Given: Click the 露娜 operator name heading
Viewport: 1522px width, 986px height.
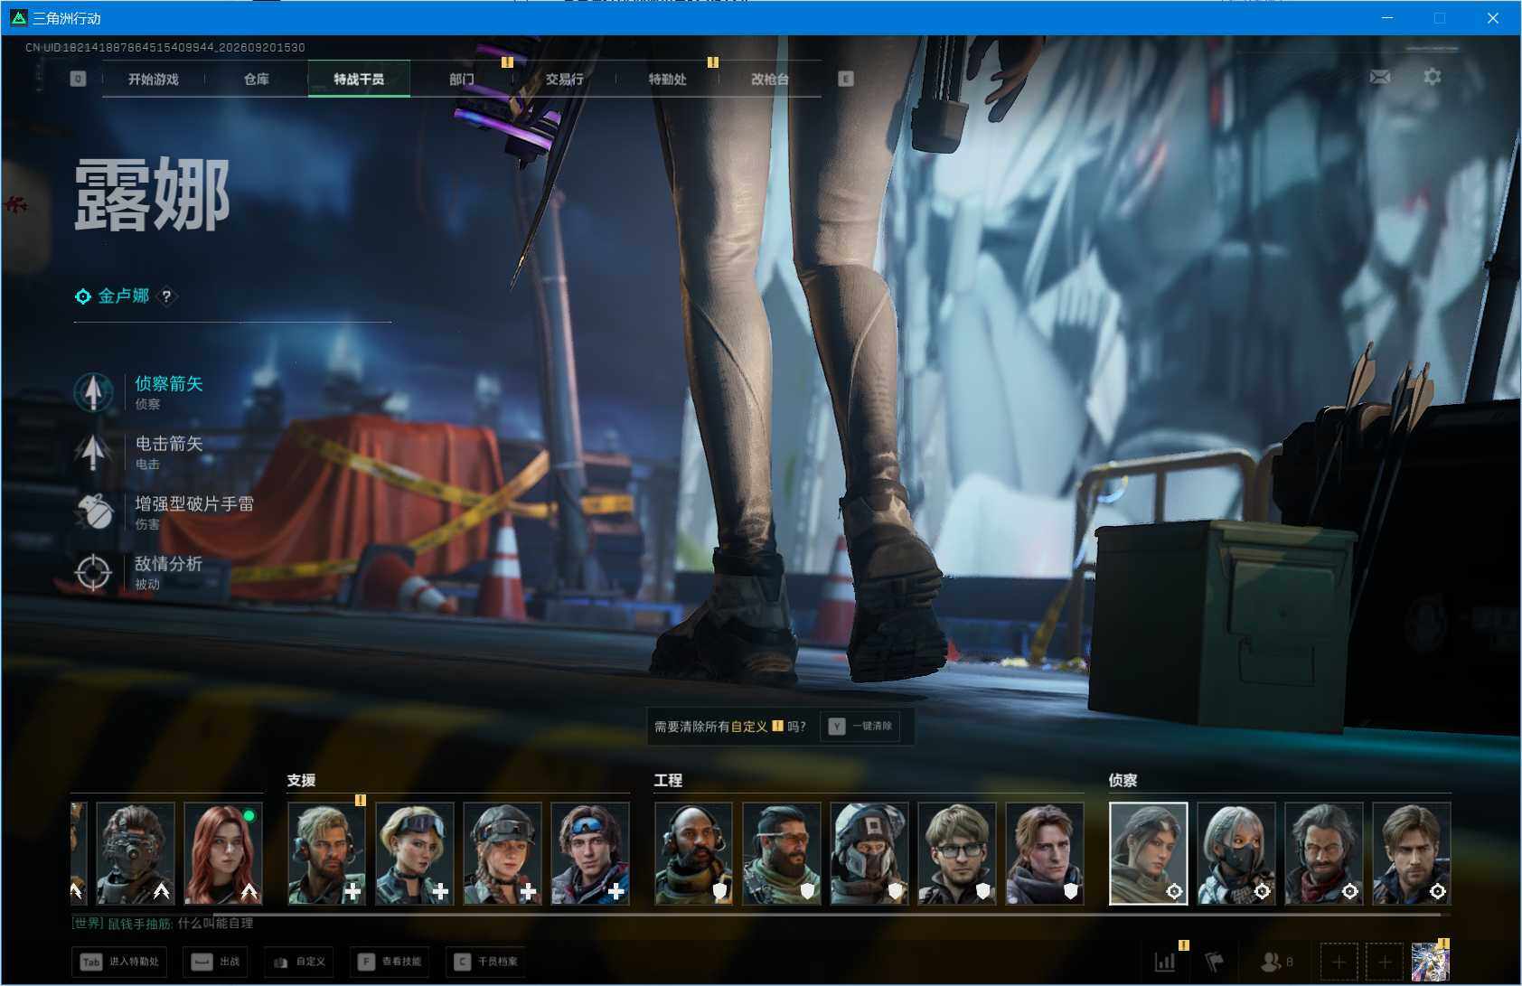Looking at the screenshot, I should (x=152, y=194).
